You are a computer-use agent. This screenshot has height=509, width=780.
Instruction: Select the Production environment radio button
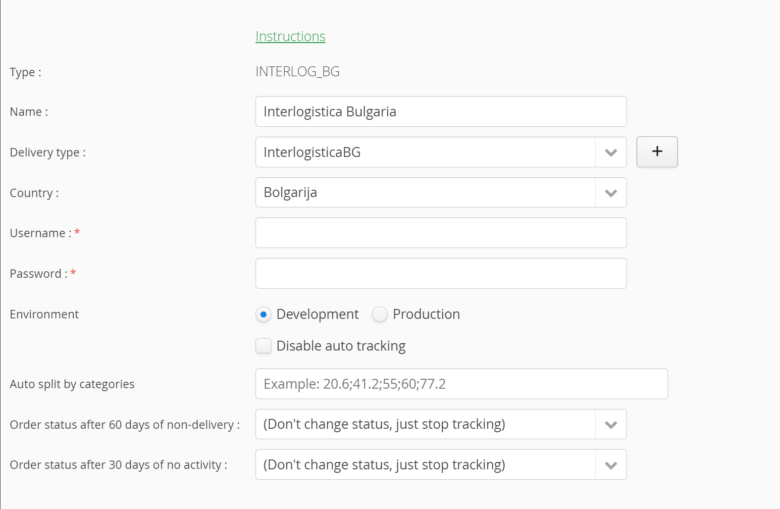pos(380,314)
